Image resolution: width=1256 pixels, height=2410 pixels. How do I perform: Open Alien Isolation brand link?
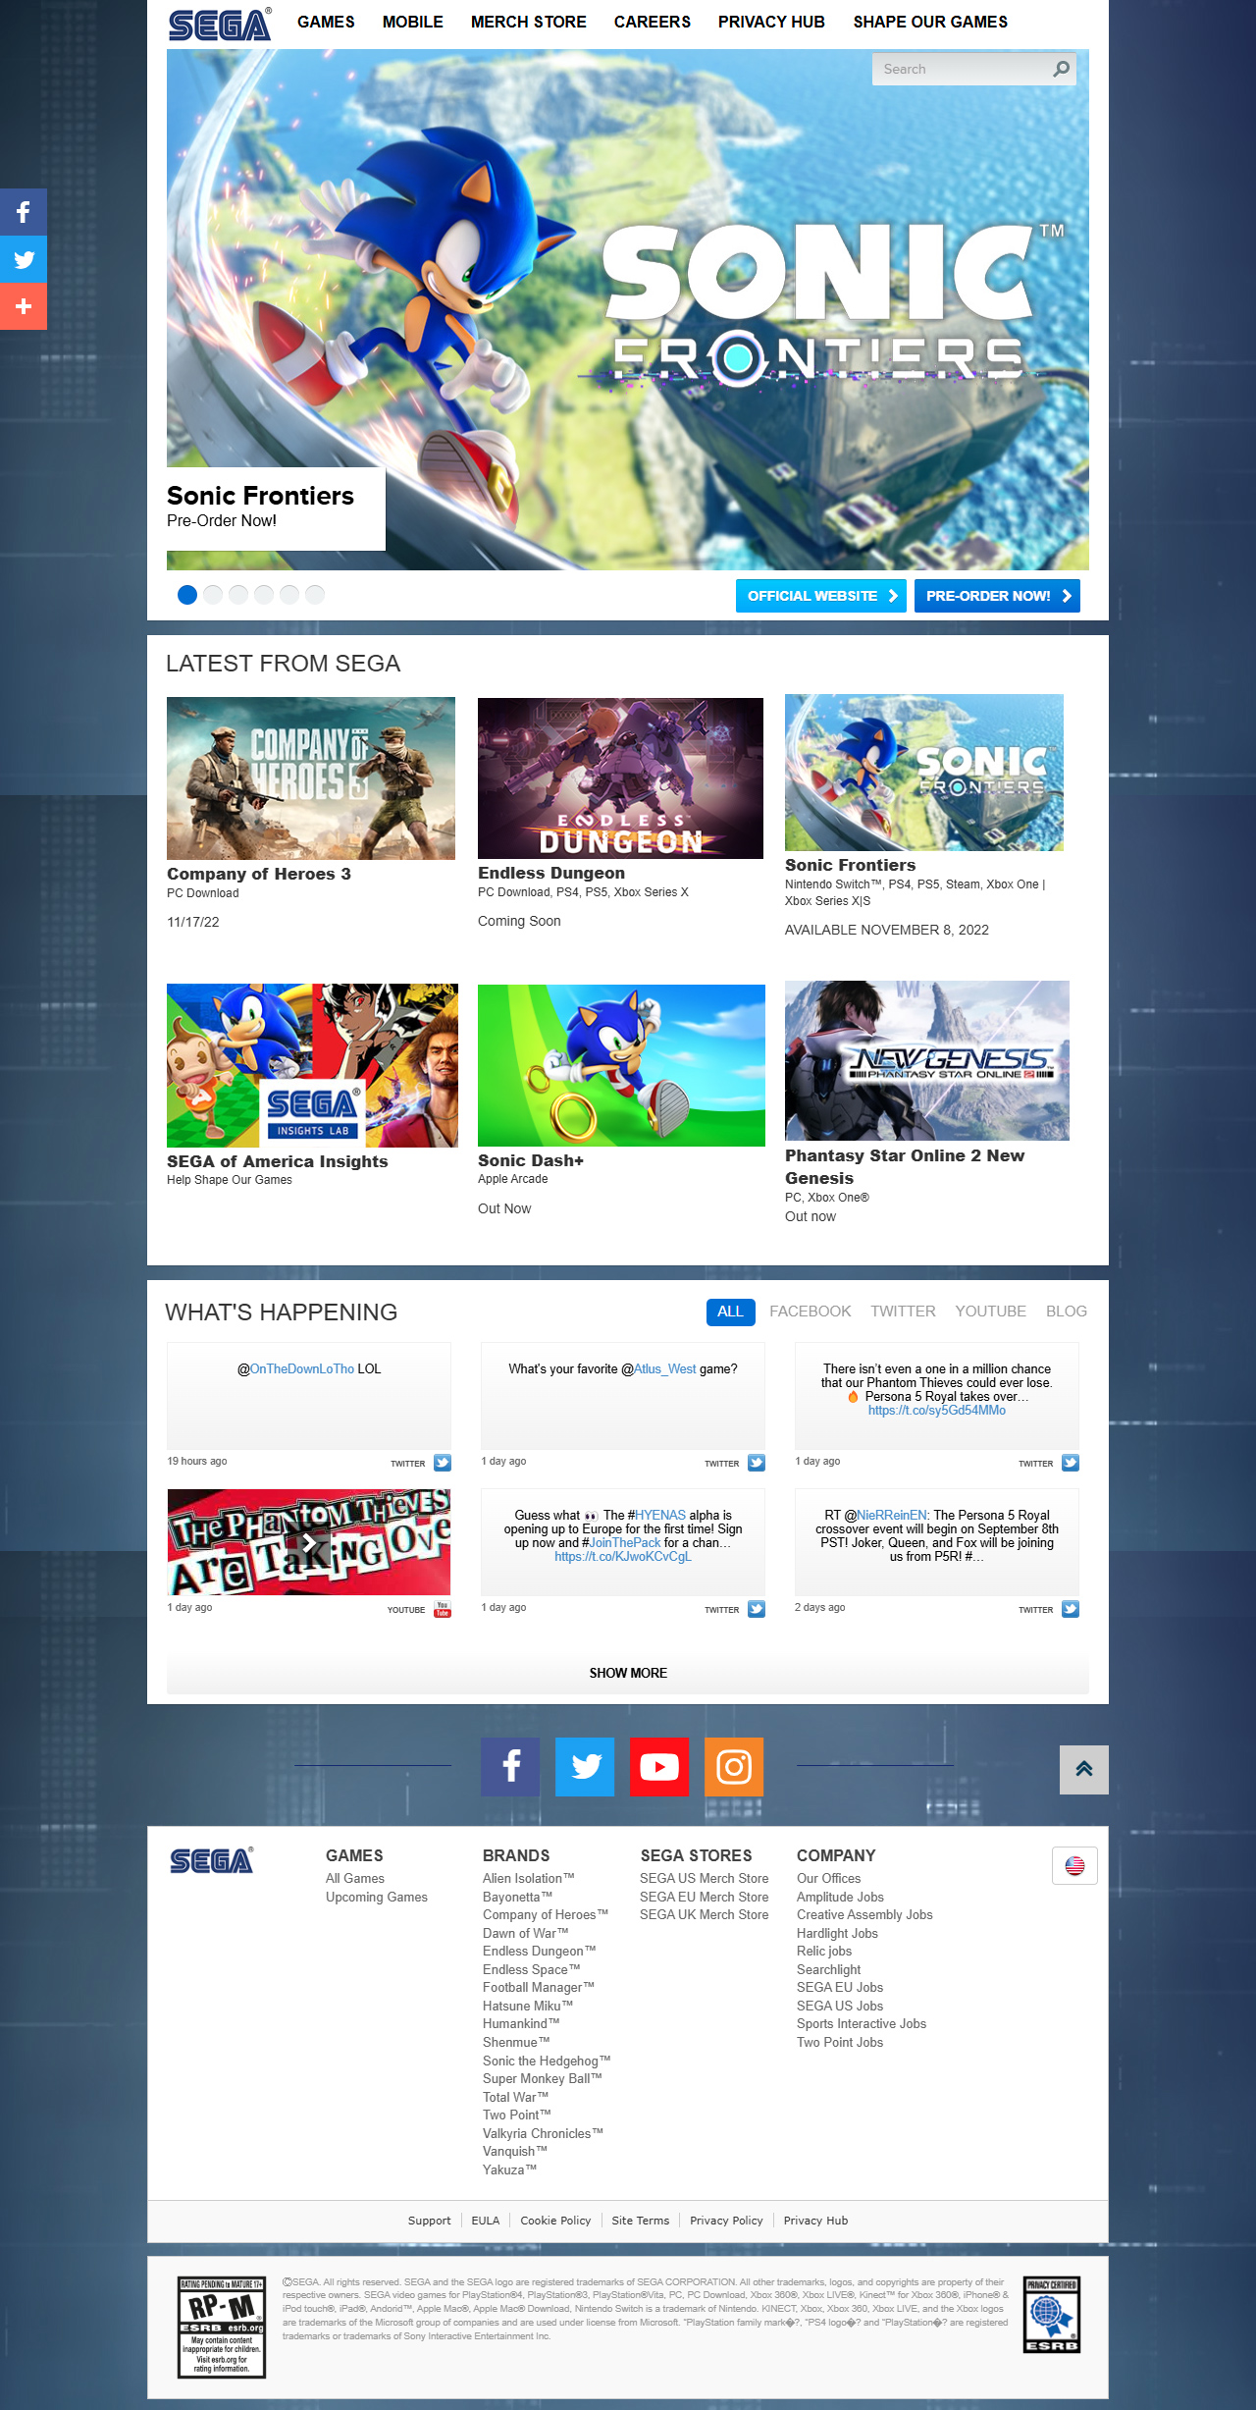529,1878
